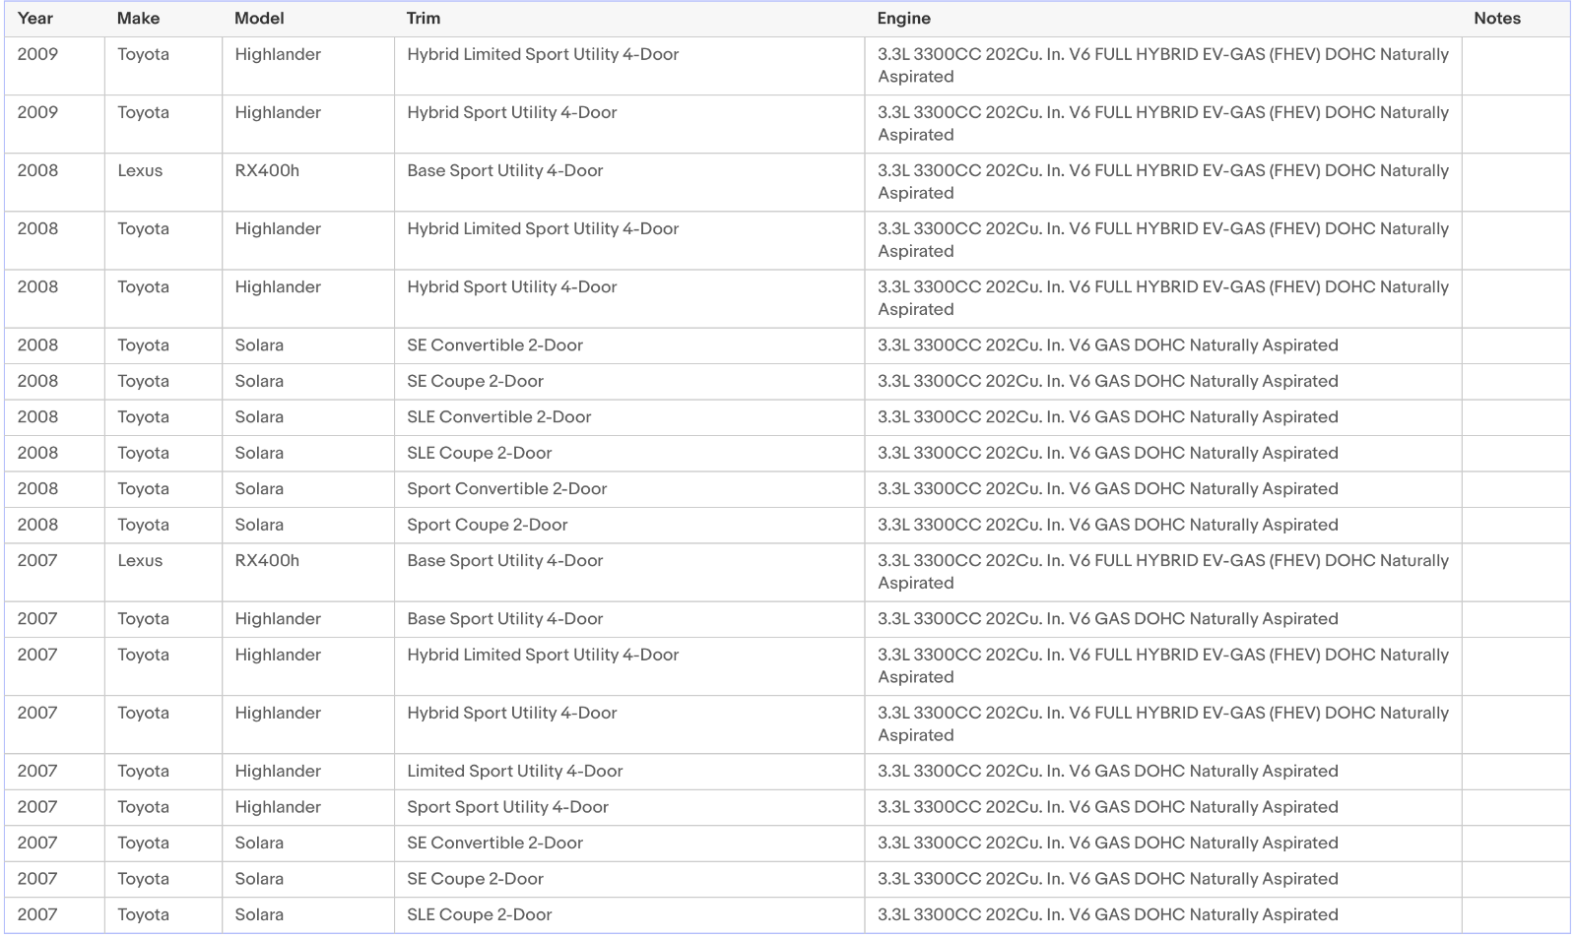Select 'Base Sport Utility 4-Door' in 2007 Lexus row
1576x938 pixels.
(x=505, y=560)
